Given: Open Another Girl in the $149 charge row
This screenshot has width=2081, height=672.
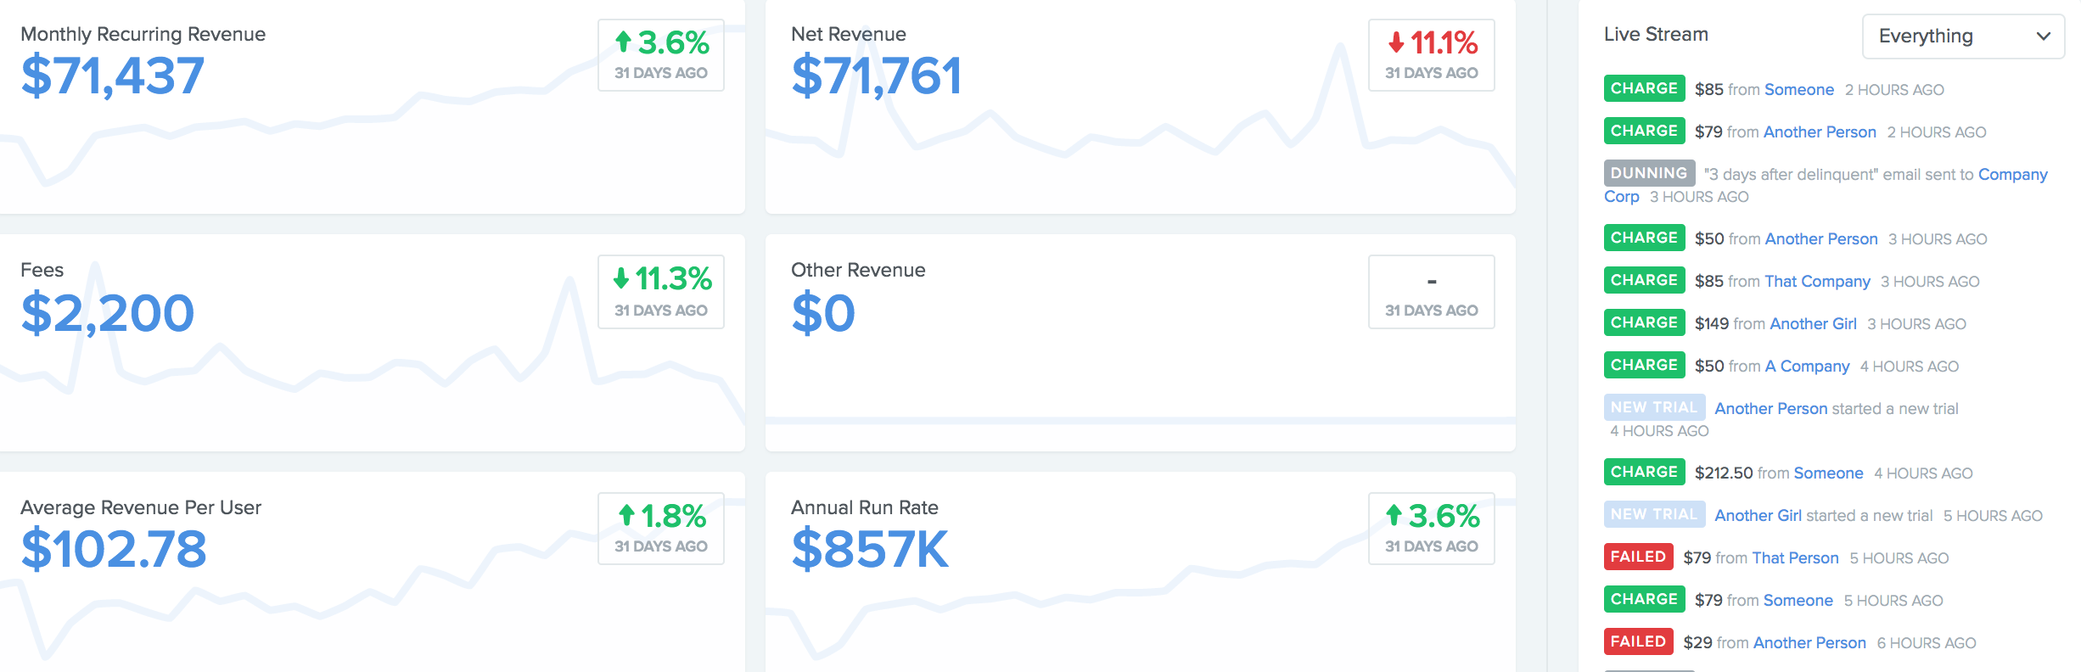Looking at the screenshot, I should tap(1814, 324).
